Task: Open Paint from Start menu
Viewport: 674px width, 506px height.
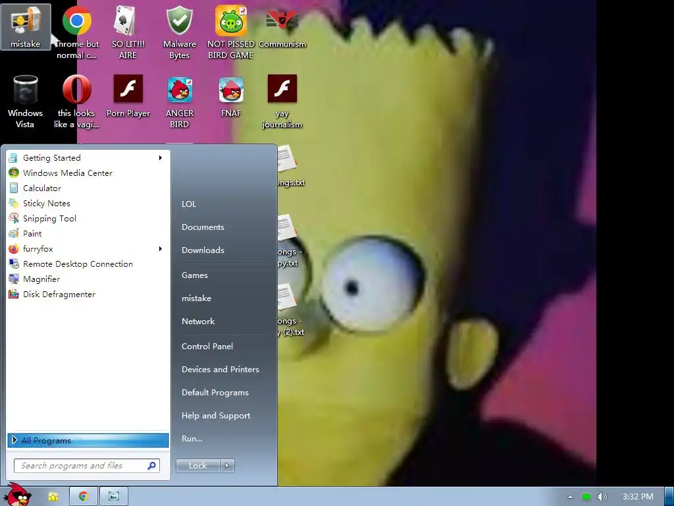Action: pyautogui.click(x=88, y=234)
